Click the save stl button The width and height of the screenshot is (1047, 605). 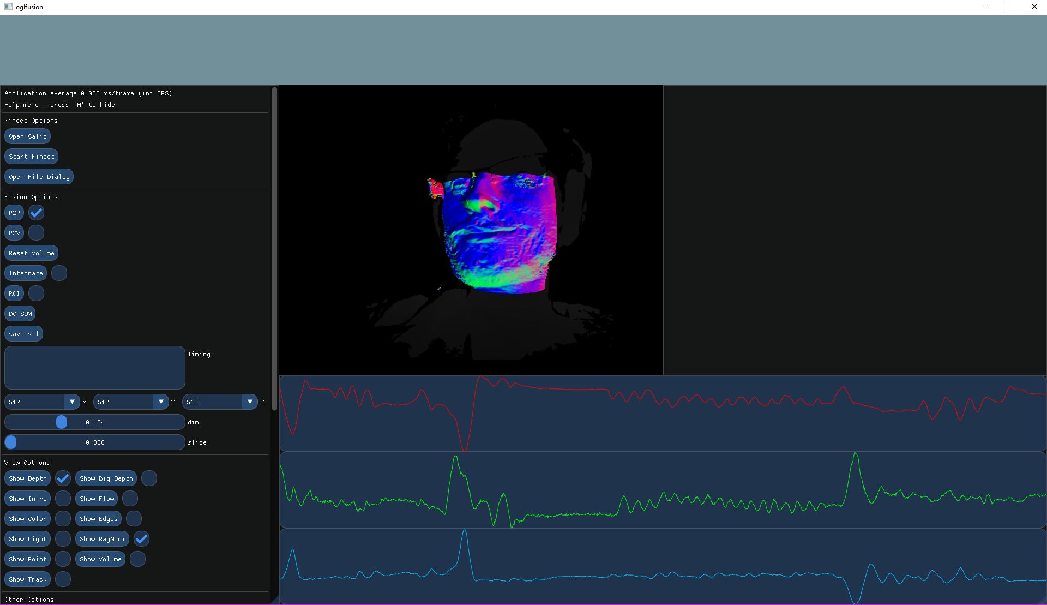(23, 334)
